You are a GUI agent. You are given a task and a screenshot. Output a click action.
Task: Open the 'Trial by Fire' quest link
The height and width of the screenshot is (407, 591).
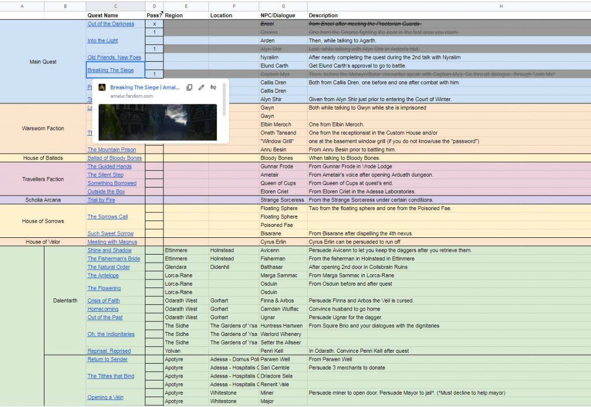[102, 200]
